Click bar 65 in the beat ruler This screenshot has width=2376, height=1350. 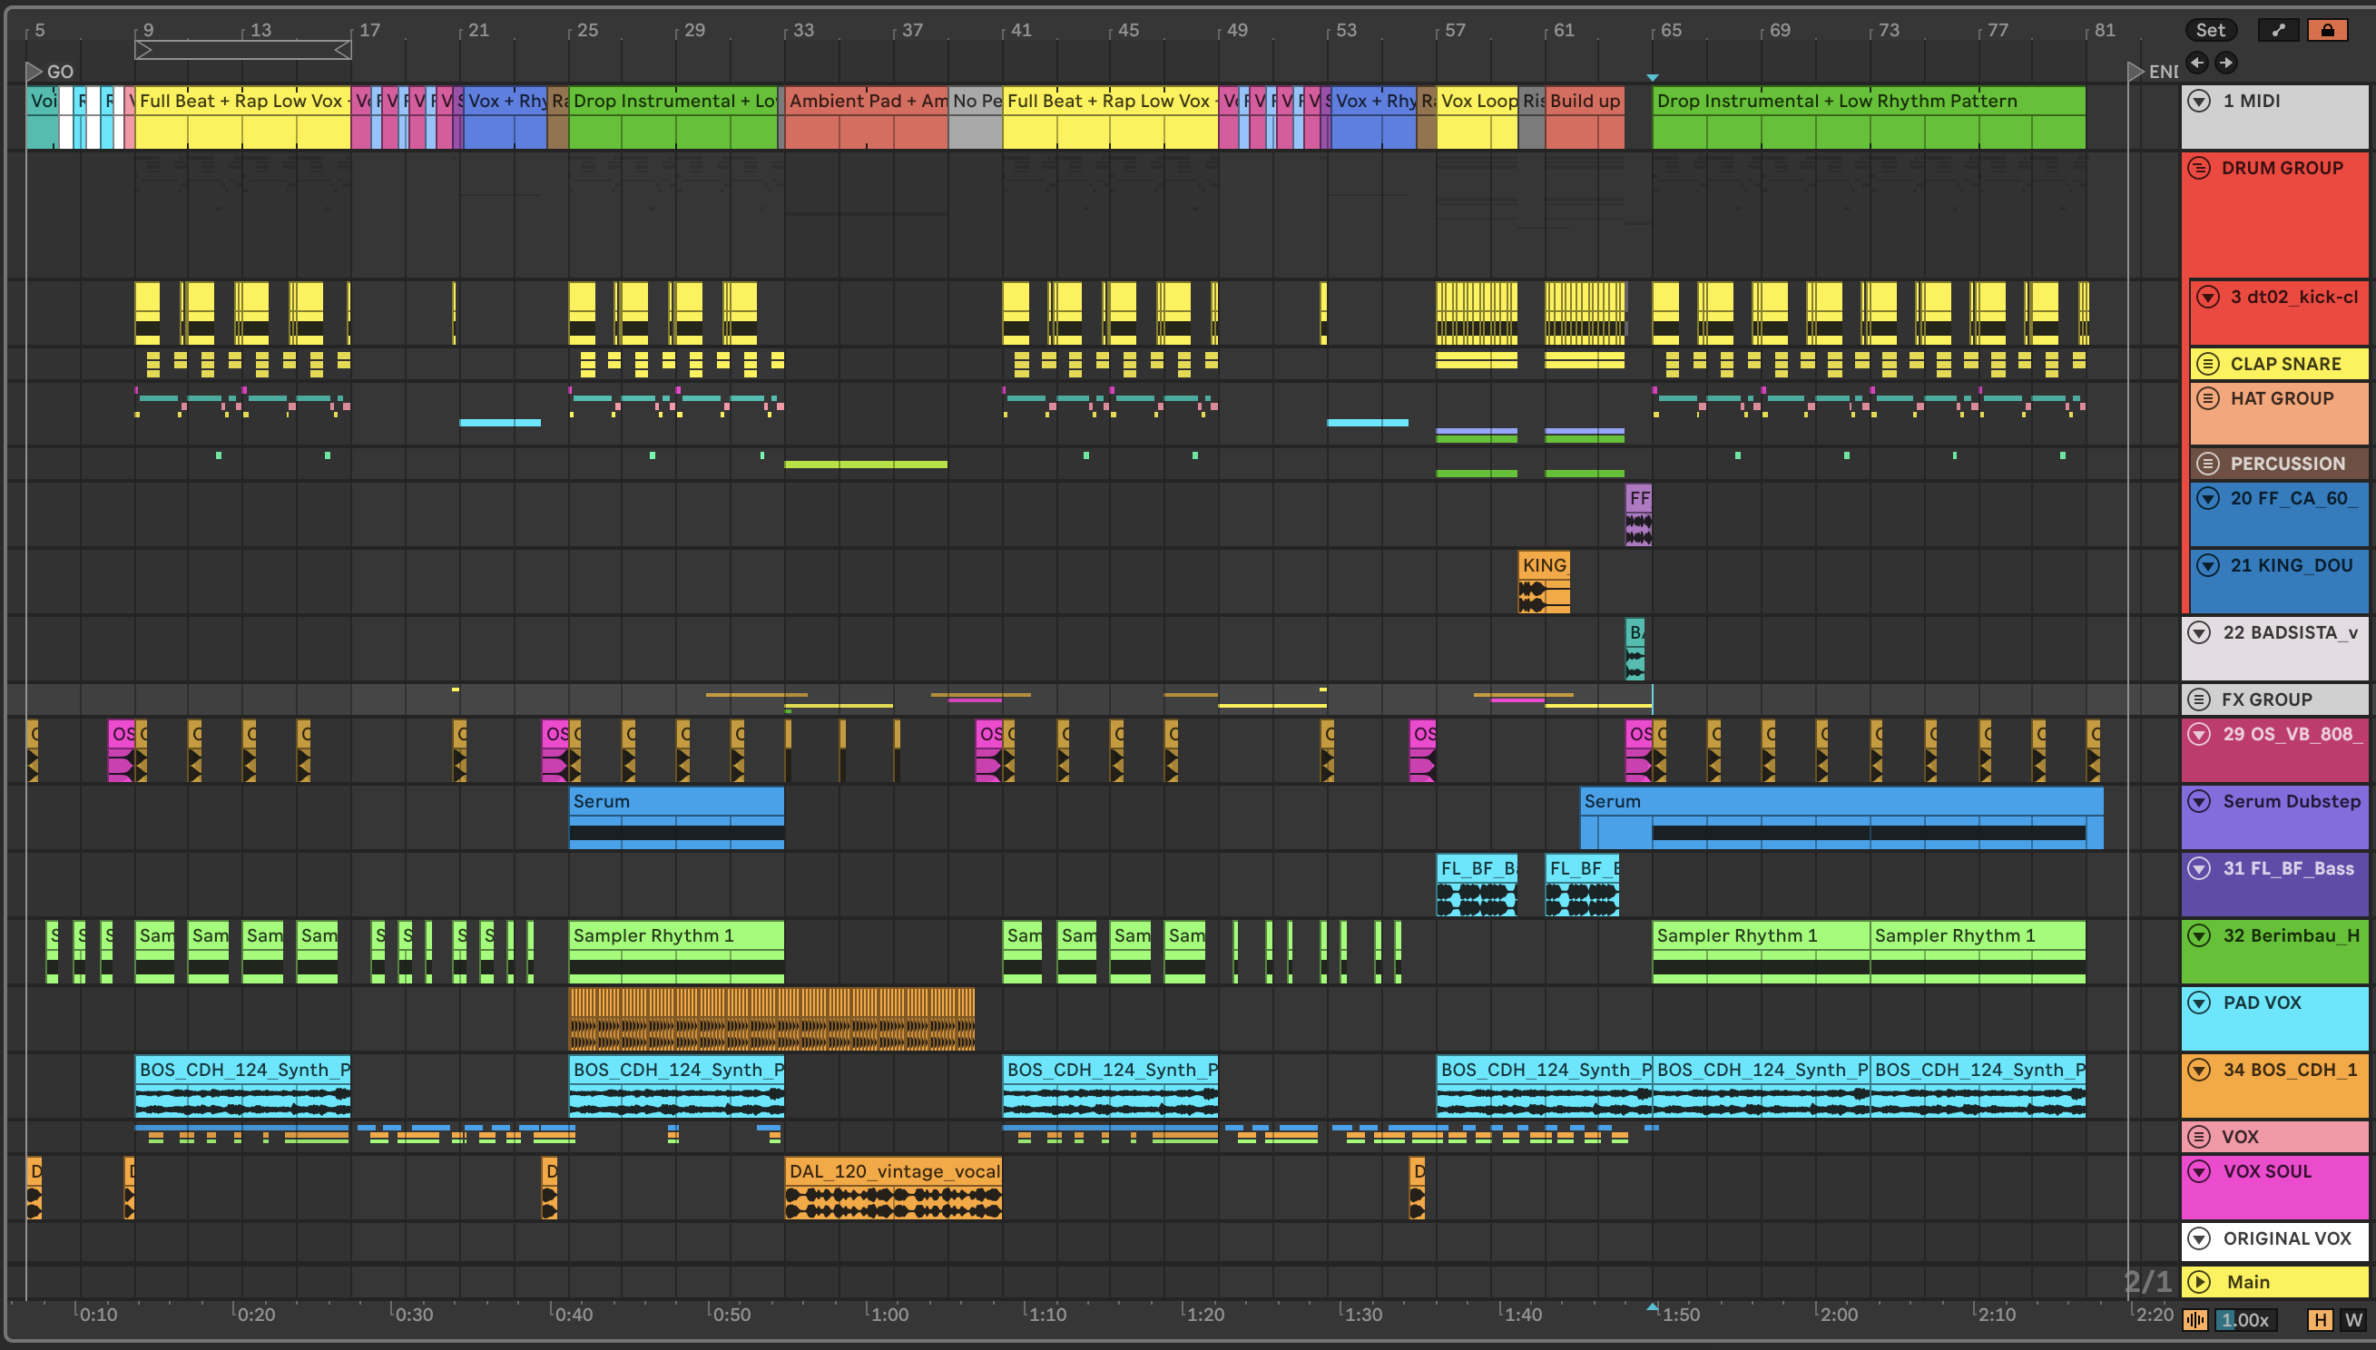click(1670, 30)
